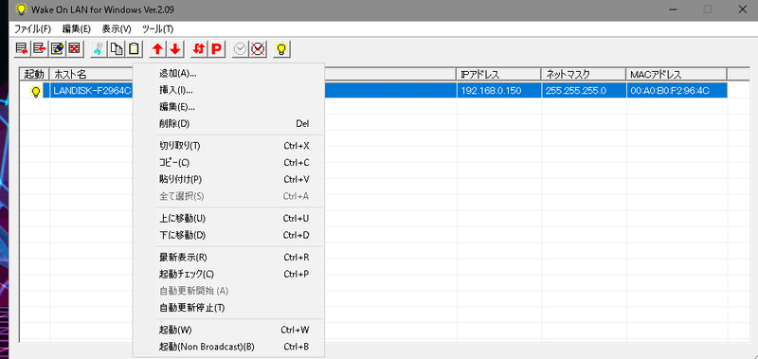Image resolution: width=758 pixels, height=359 pixels.
Task: Open the 表示(V) menu
Action: [117, 28]
